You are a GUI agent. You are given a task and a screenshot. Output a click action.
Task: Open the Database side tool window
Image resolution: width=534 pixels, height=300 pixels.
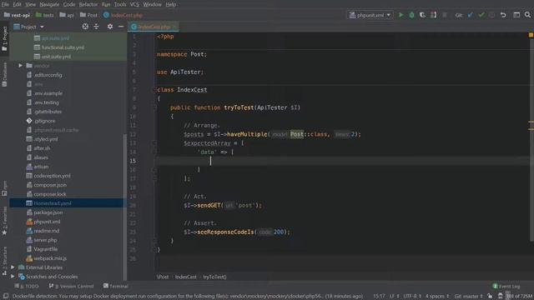(4, 75)
